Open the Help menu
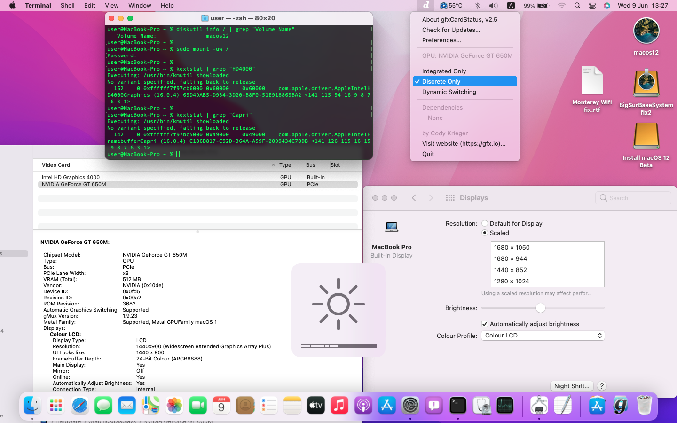Screen dimensions: 677x423 pyautogui.click(x=167, y=6)
